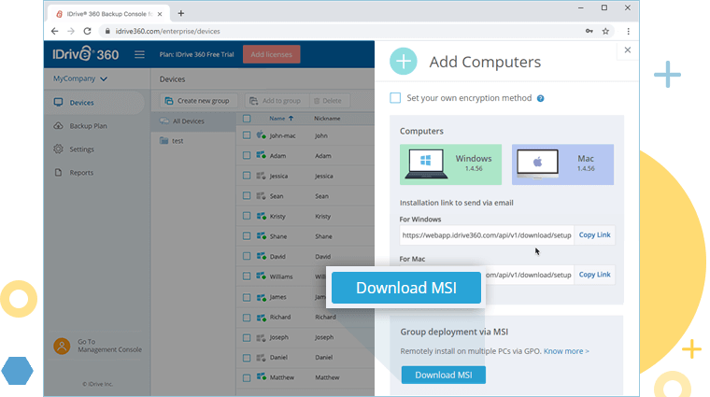The height and width of the screenshot is (397, 710).
Task: Click the address bar URL
Action: (x=167, y=31)
